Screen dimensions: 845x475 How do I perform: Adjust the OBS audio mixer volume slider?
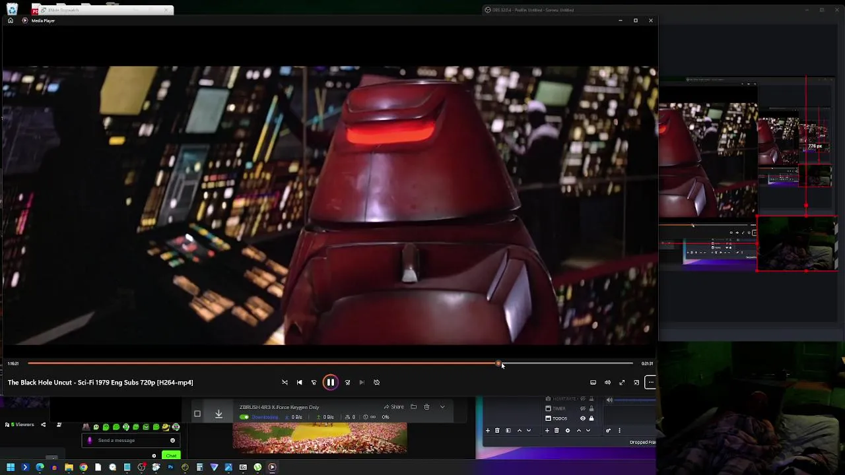[636, 400]
